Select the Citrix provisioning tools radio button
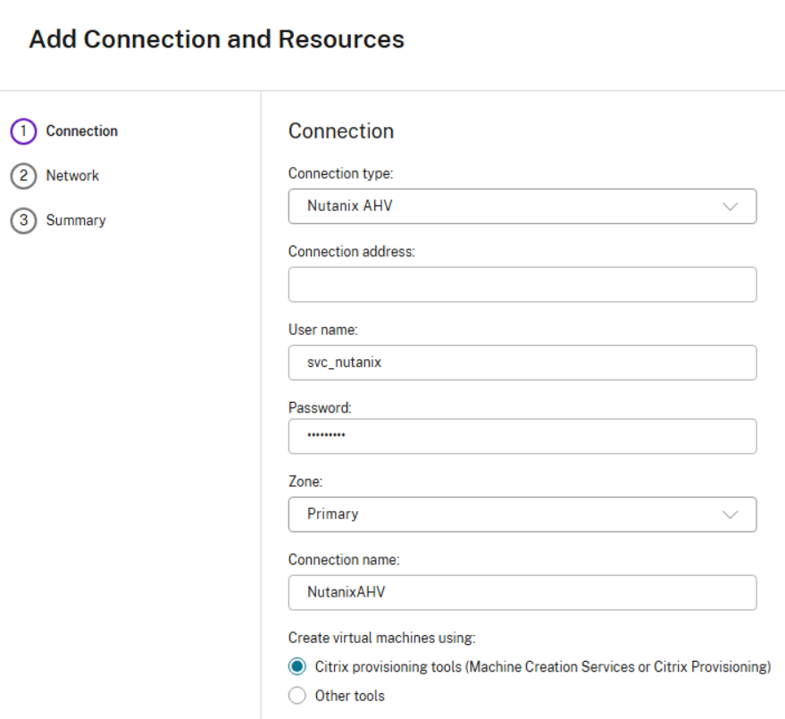Image resolution: width=785 pixels, height=719 pixels. pyautogui.click(x=296, y=666)
